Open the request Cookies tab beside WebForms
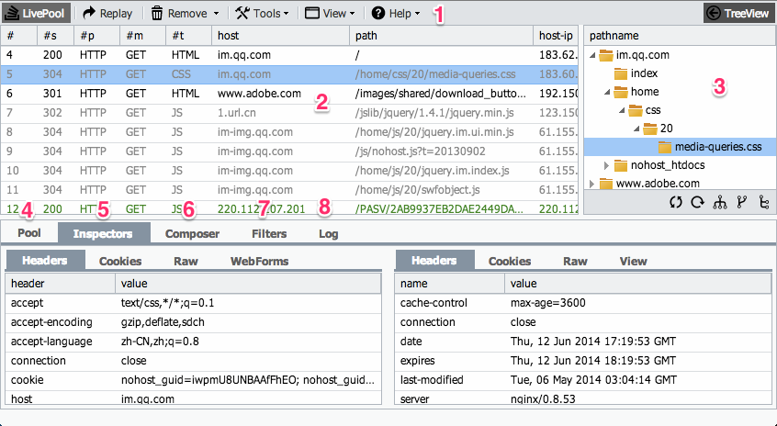Viewport: 777px width, 426px height. [120, 261]
